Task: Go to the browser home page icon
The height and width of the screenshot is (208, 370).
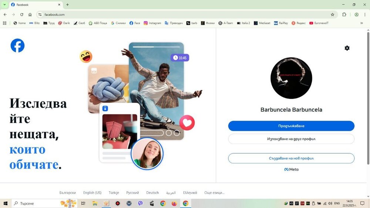Action: [x=30, y=15]
